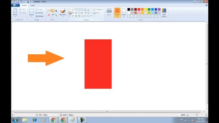Choose the Hexagon shape

tap(79, 13)
